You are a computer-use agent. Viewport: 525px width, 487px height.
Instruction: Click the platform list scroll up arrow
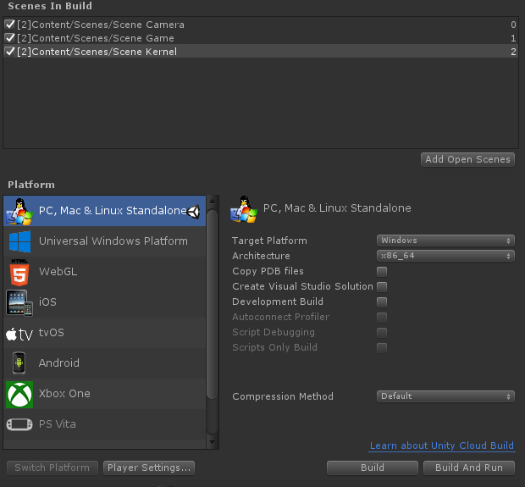pyautogui.click(x=213, y=201)
